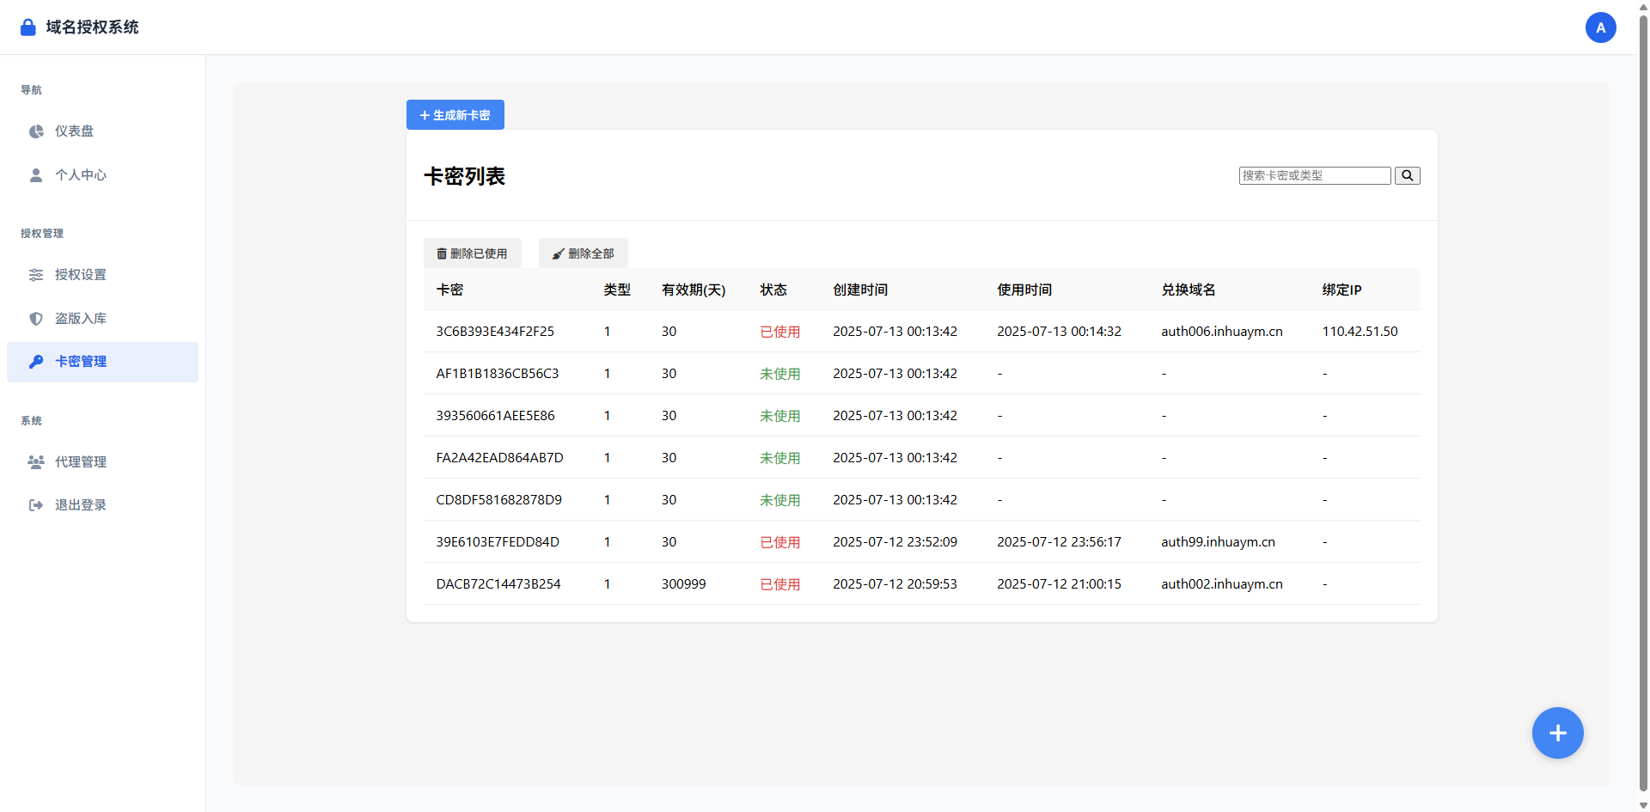This screenshot has height=812, width=1650.
Task: Click use time 2025-07-12 21:00:15
Action: pyautogui.click(x=1059, y=584)
